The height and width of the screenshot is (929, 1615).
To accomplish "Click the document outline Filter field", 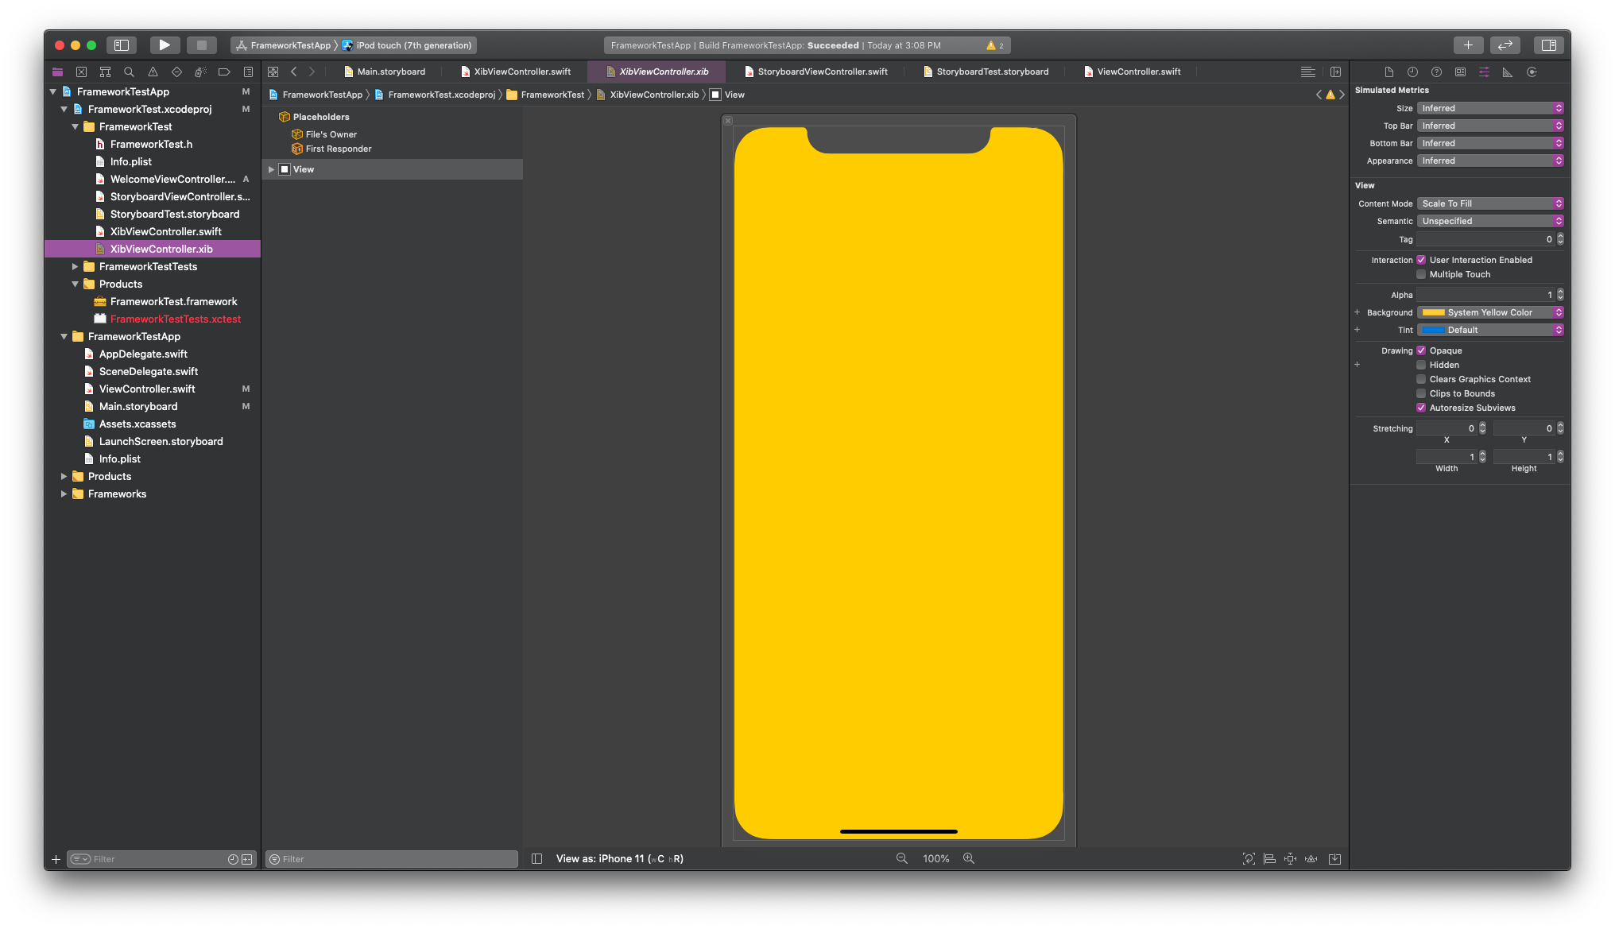I will [x=392, y=859].
